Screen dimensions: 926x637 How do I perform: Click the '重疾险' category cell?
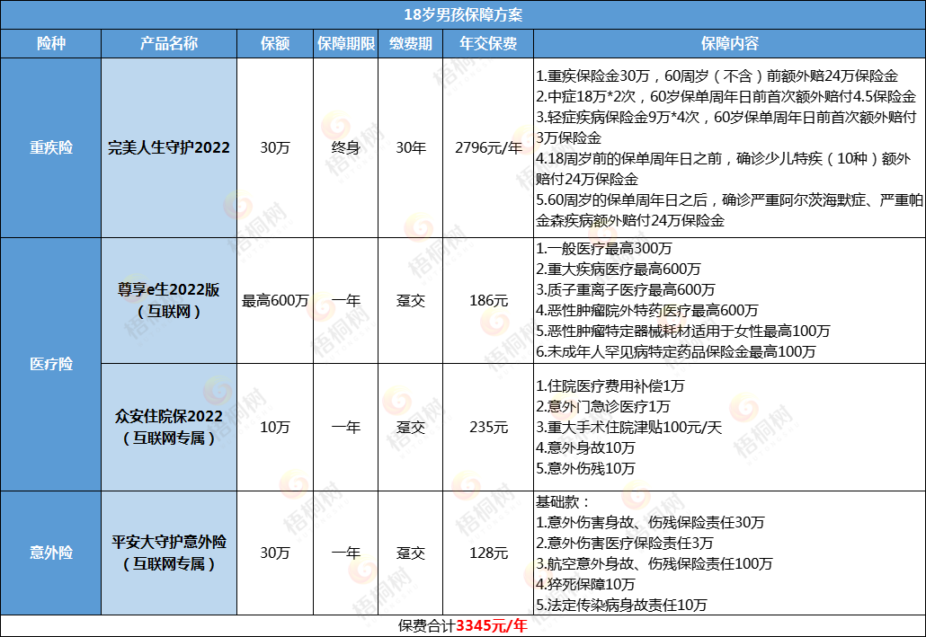click(x=50, y=147)
